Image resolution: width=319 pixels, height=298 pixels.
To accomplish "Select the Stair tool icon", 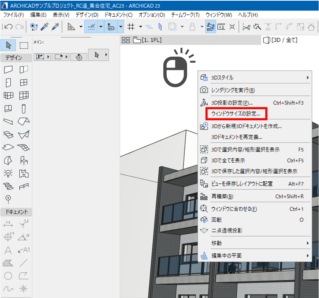I will click(x=8, y=186).
